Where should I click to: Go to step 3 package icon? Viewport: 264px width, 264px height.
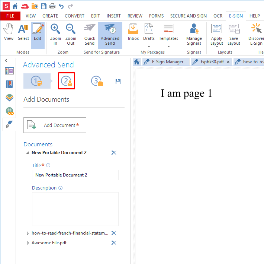[97, 81]
